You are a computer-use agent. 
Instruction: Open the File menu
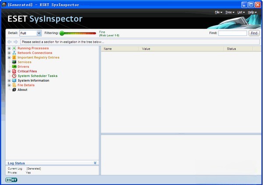[x=218, y=12]
